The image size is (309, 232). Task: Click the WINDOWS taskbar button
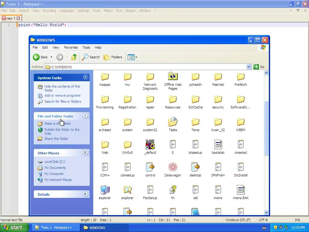[x=104, y=228]
